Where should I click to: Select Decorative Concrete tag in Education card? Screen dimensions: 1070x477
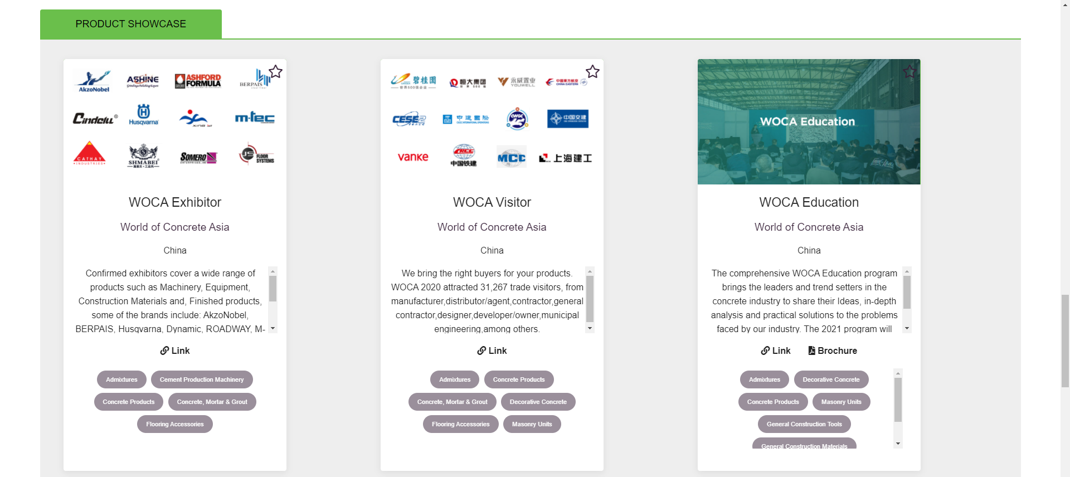[831, 379]
